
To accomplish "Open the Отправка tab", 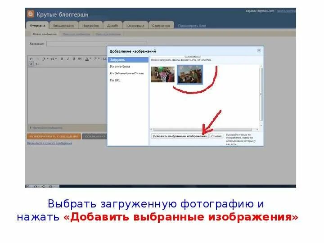I will [x=37, y=25].
